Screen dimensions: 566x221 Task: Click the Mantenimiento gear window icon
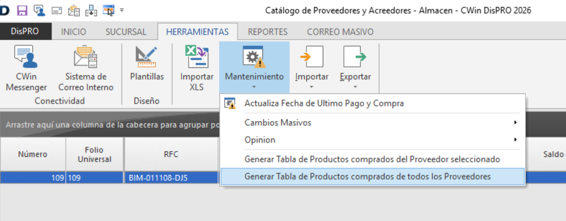254,56
